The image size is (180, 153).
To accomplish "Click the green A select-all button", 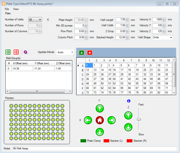I will (x=82, y=53).
